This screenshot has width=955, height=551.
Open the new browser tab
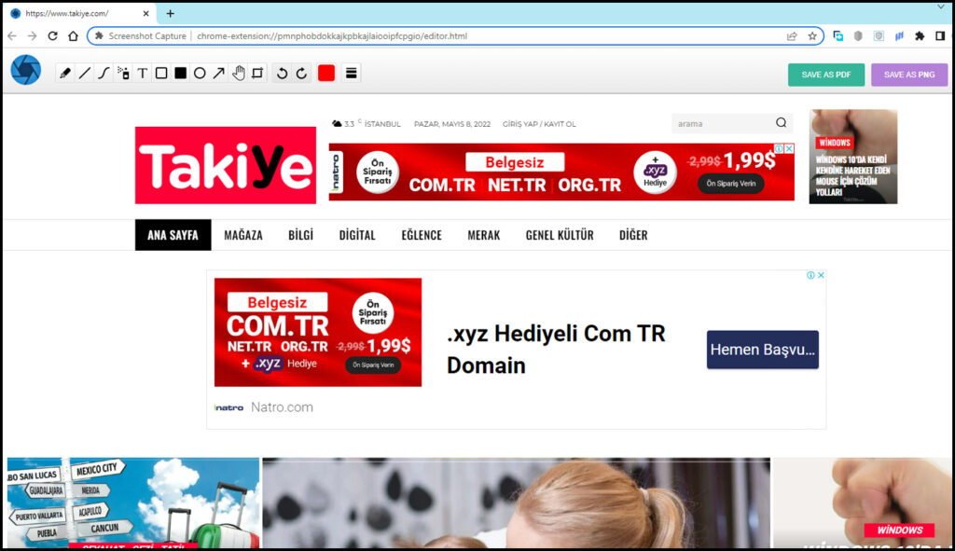coord(170,13)
